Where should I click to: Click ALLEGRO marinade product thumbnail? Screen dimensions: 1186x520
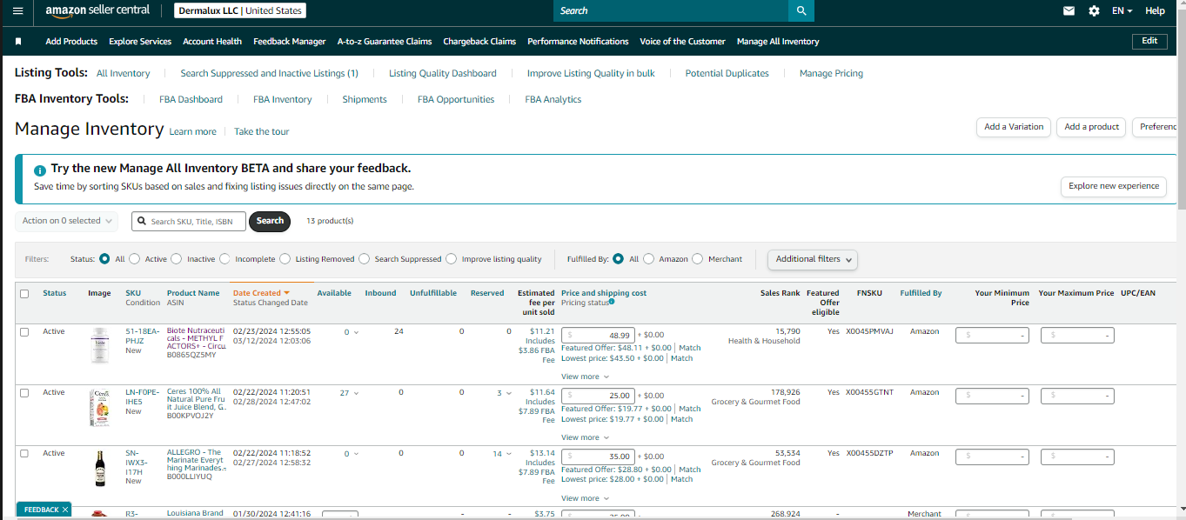click(100, 469)
